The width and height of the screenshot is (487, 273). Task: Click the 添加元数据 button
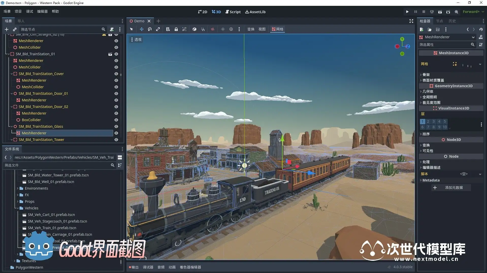point(451,188)
